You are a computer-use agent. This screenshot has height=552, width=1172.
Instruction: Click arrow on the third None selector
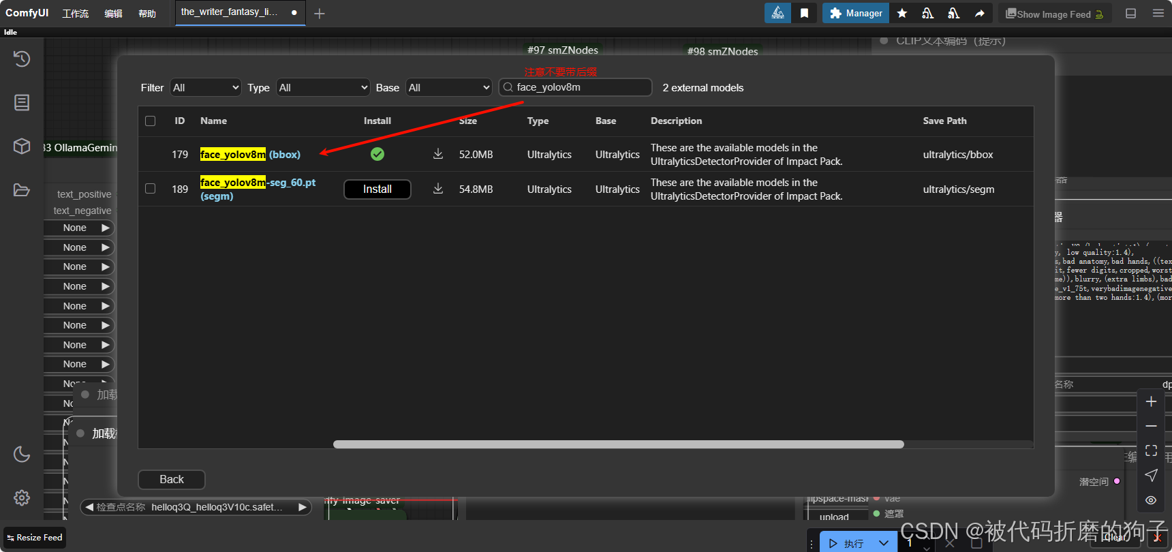(x=105, y=266)
